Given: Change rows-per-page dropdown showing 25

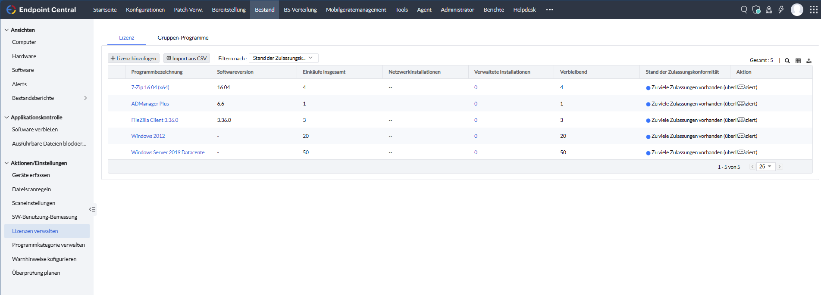Looking at the screenshot, I should 765,167.
